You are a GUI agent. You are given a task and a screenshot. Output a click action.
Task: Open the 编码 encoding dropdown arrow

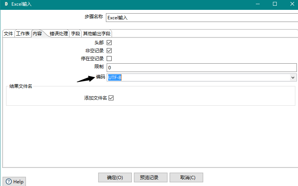coord(293,78)
